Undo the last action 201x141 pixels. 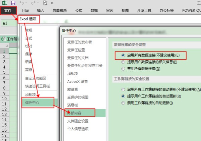[22, 3]
